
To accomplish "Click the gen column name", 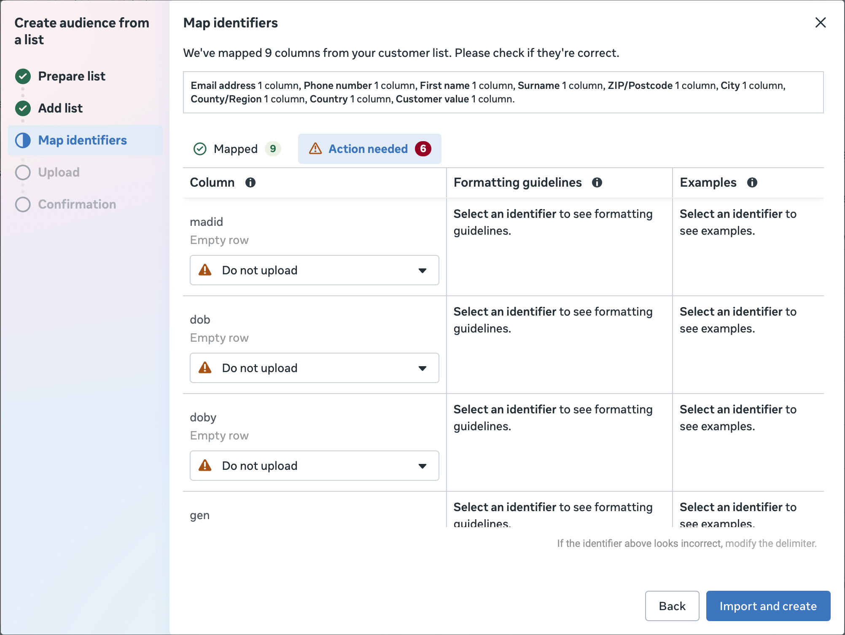I will point(200,516).
